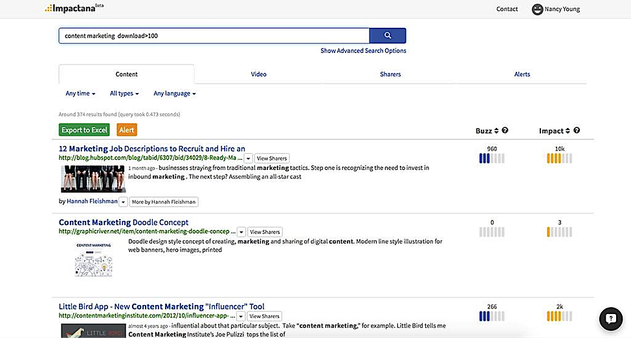Click the Impact column header label
Screen dimensions: 631x338
click(x=551, y=131)
